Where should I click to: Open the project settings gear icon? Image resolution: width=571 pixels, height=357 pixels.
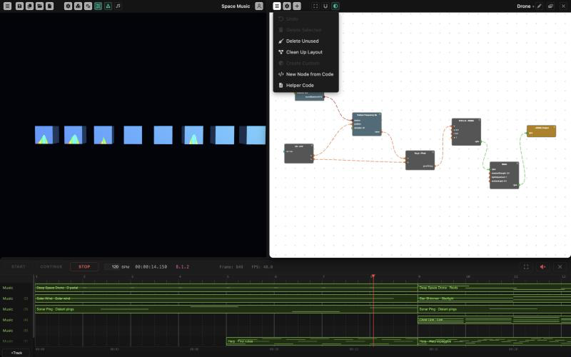click(68, 6)
